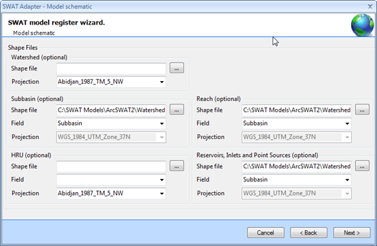Browse for the Reservoirs shape file

click(362, 166)
